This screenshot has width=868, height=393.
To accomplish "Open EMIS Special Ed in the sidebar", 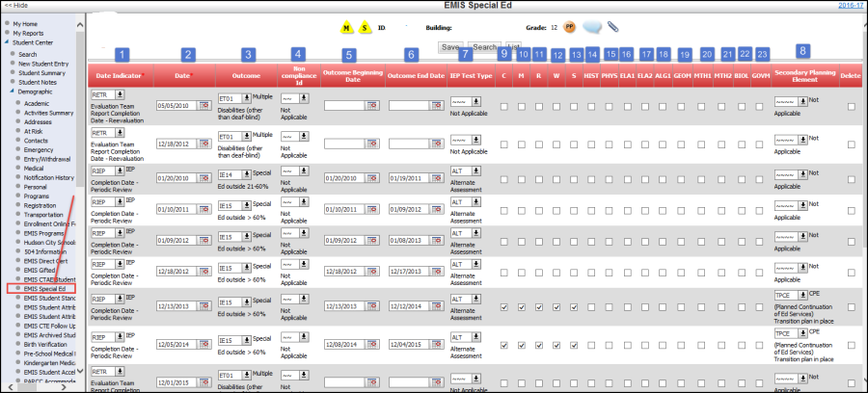I will coord(44,289).
